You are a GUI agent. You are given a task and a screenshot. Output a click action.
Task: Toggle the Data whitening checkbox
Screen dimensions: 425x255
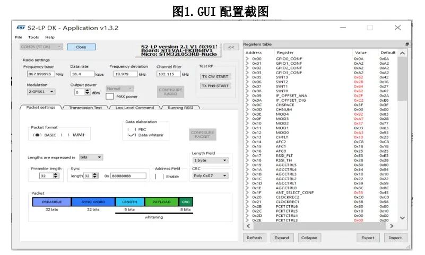[132, 135]
